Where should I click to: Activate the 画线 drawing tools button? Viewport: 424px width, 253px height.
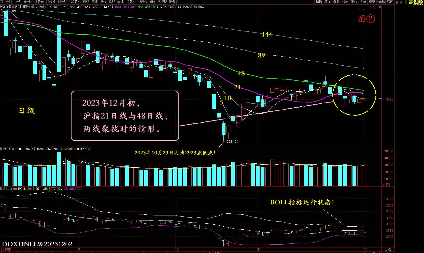(x=354, y=2)
